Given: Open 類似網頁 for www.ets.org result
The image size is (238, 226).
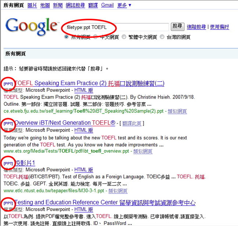Looking at the screenshot, I should [143, 151].
